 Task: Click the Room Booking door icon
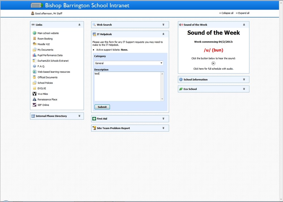click(35, 38)
